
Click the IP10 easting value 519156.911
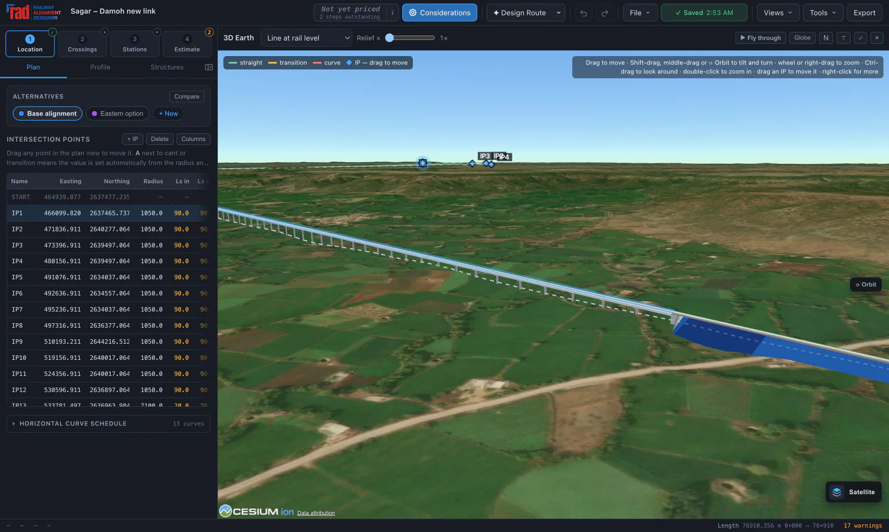(62, 358)
